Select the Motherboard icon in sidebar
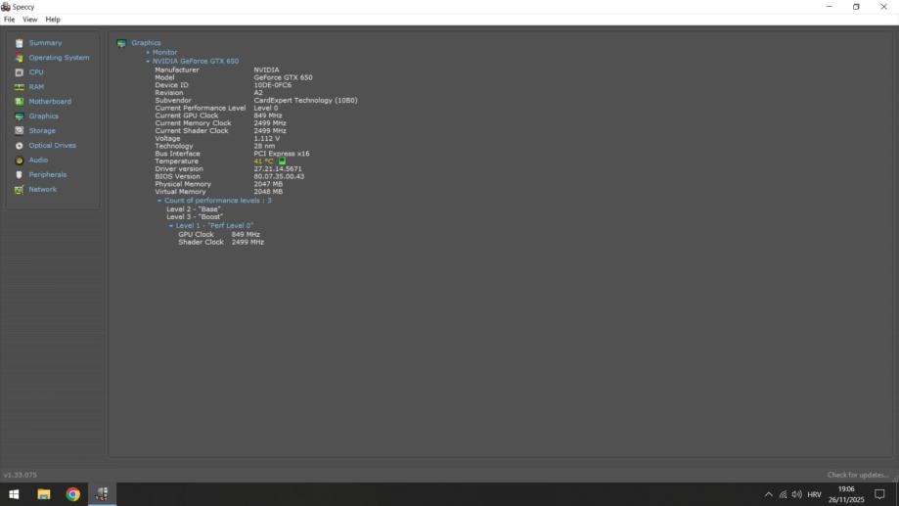899x506 pixels. 19,102
